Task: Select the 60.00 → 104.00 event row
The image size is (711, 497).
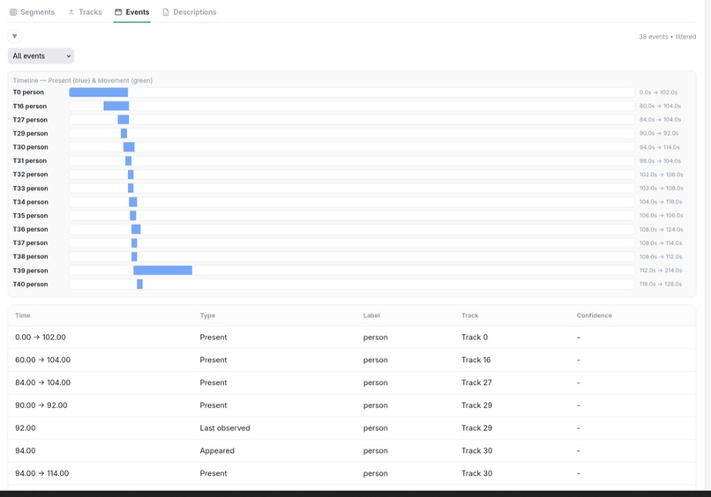Action: point(351,360)
